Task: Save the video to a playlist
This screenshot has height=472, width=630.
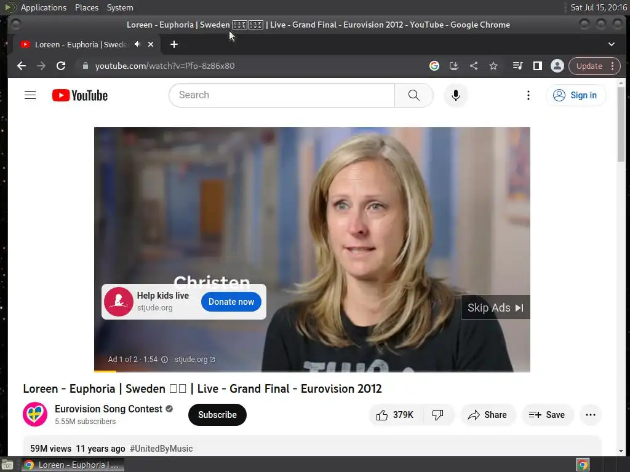Action: (547, 415)
